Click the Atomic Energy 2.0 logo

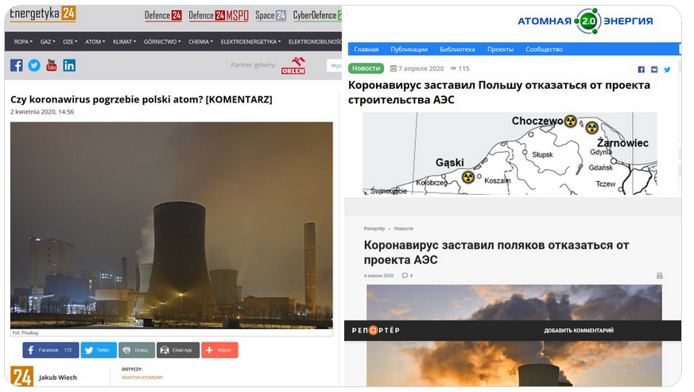click(585, 21)
